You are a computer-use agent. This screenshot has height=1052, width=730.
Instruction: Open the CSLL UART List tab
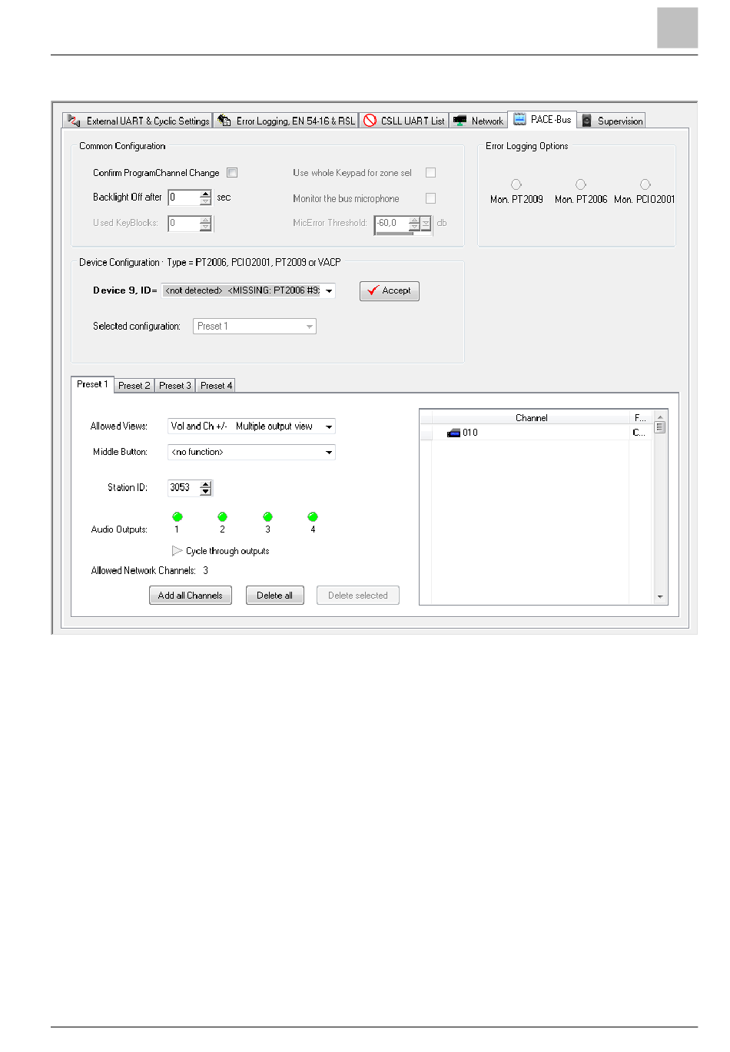click(404, 121)
